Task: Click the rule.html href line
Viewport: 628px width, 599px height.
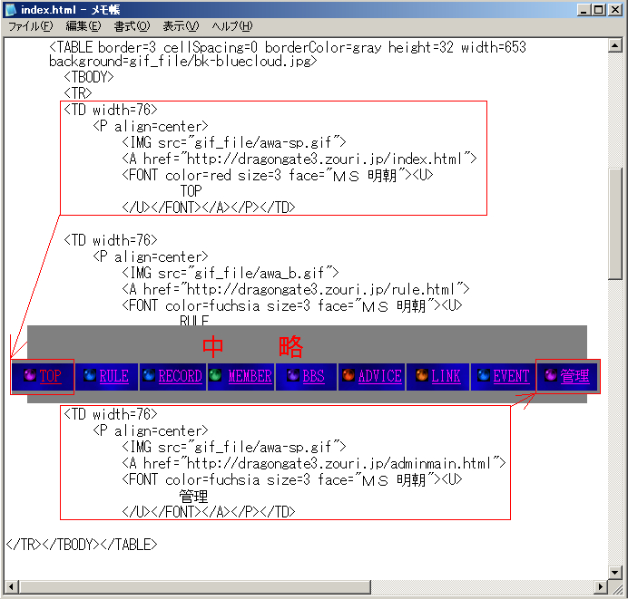Action: point(296,289)
